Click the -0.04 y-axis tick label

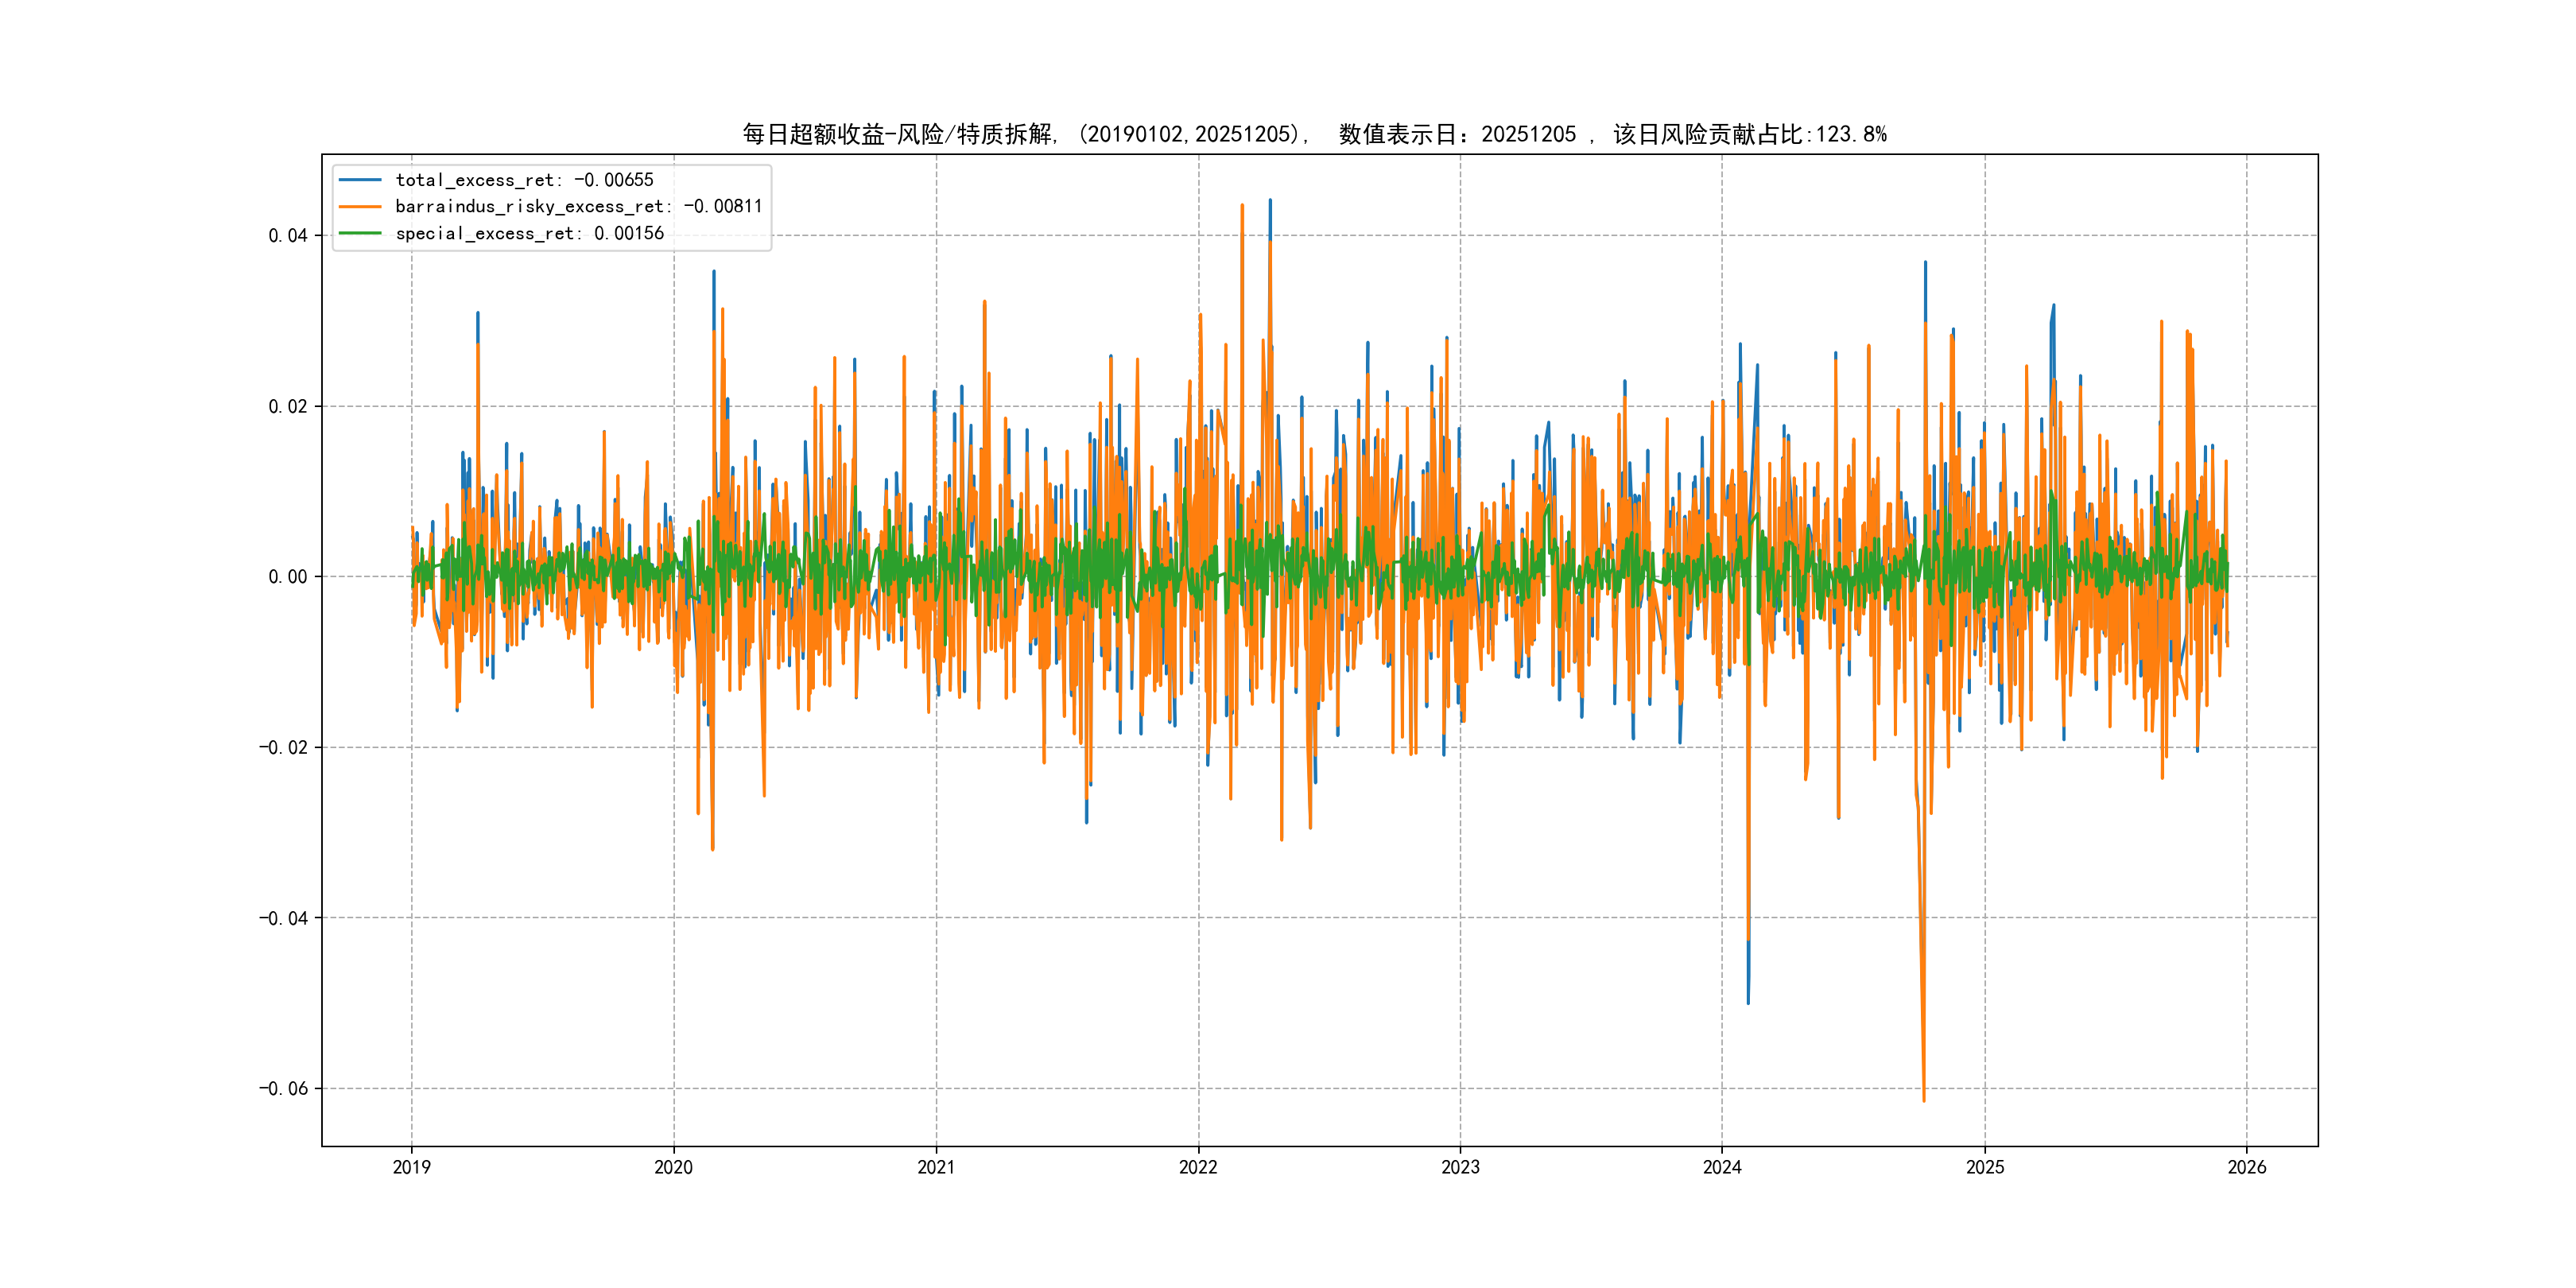284,918
